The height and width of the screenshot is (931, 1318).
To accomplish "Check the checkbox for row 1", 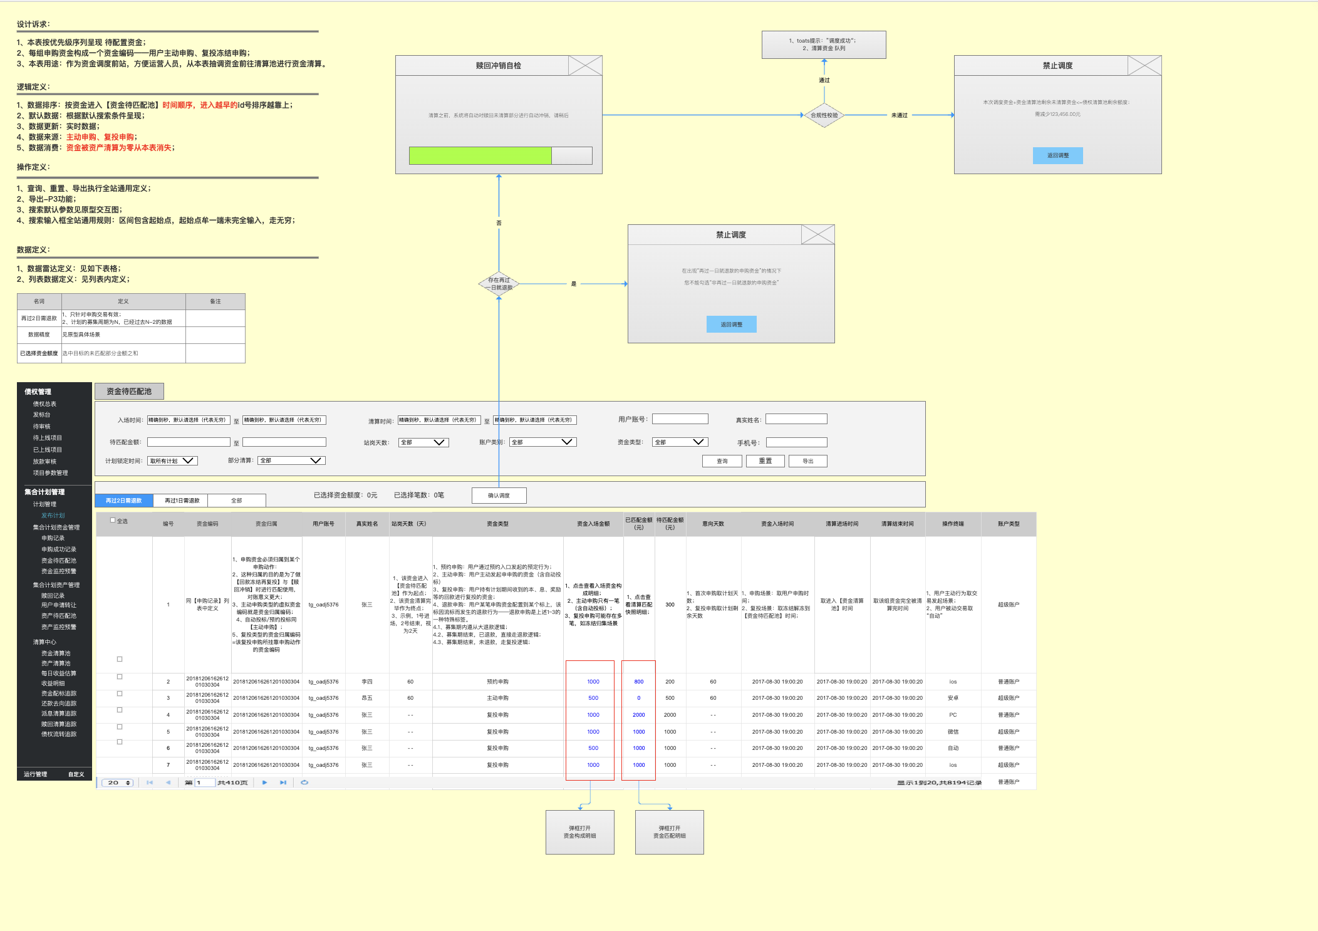I will tap(120, 659).
